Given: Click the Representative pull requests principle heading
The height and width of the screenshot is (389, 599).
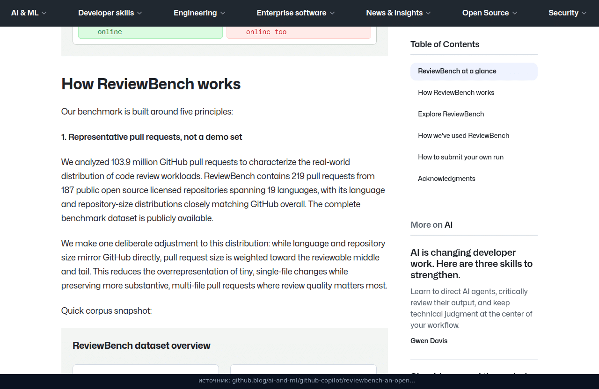Looking at the screenshot, I should click(152, 137).
